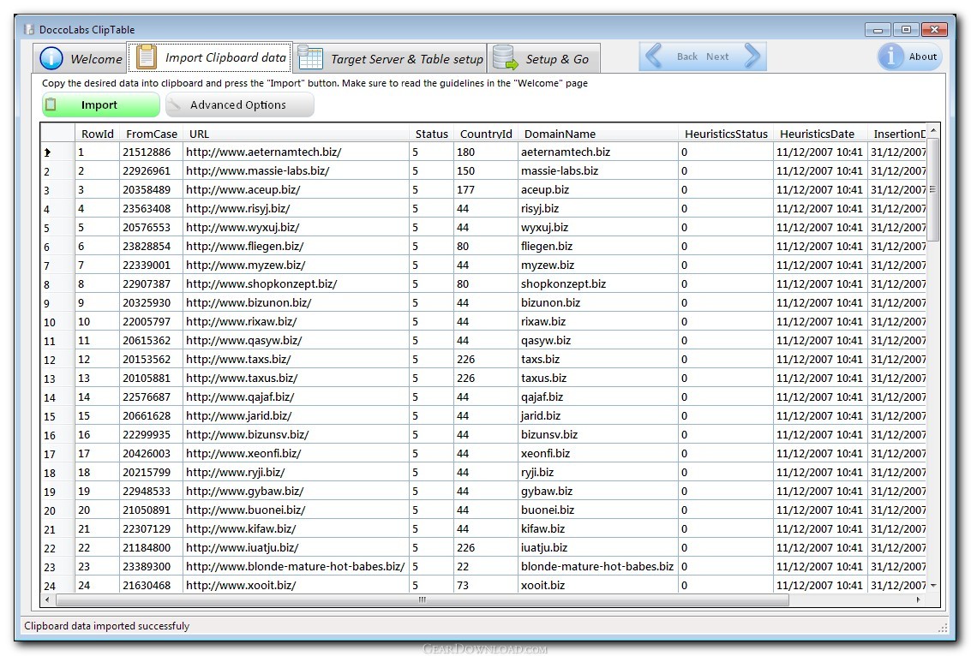971x656 pixels.
Task: Click the HeuristicsStatus column header
Action: click(726, 134)
